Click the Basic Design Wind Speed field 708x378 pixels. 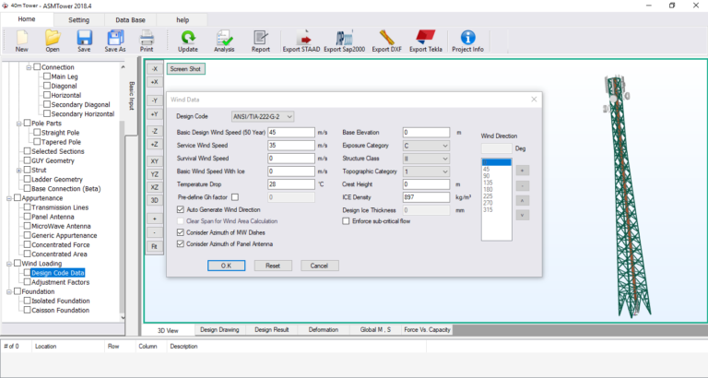point(291,133)
